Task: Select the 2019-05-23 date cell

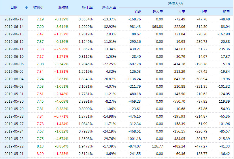Action: [x=14, y=139]
